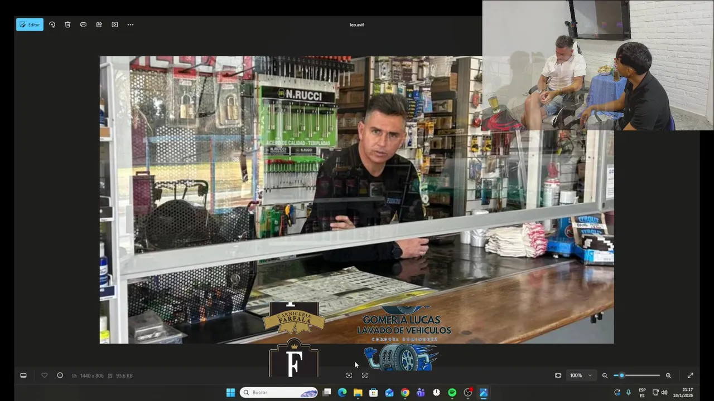
Task: Adjust the zoom slider handle
Action: pyautogui.click(x=621, y=375)
